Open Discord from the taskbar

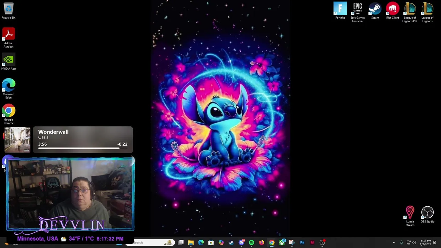click(x=241, y=242)
